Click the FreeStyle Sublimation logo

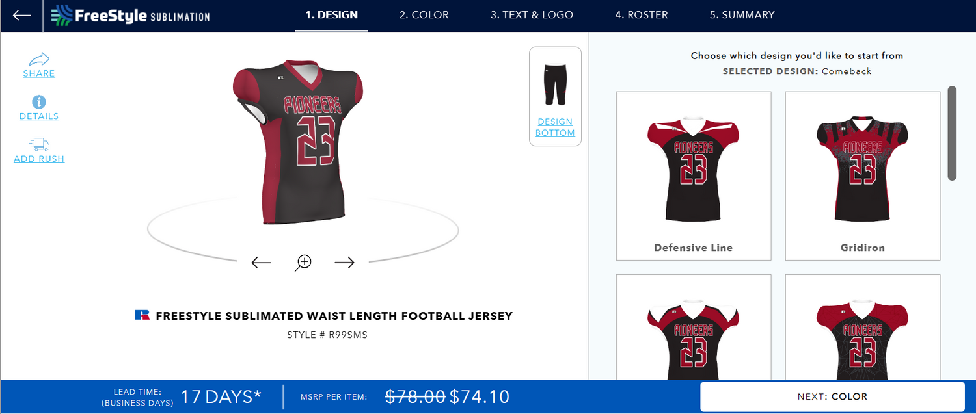click(x=130, y=16)
